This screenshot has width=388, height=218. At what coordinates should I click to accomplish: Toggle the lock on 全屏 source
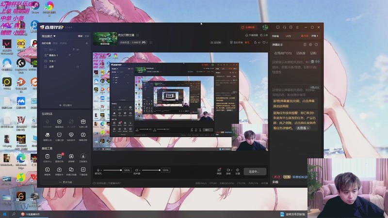(78, 66)
